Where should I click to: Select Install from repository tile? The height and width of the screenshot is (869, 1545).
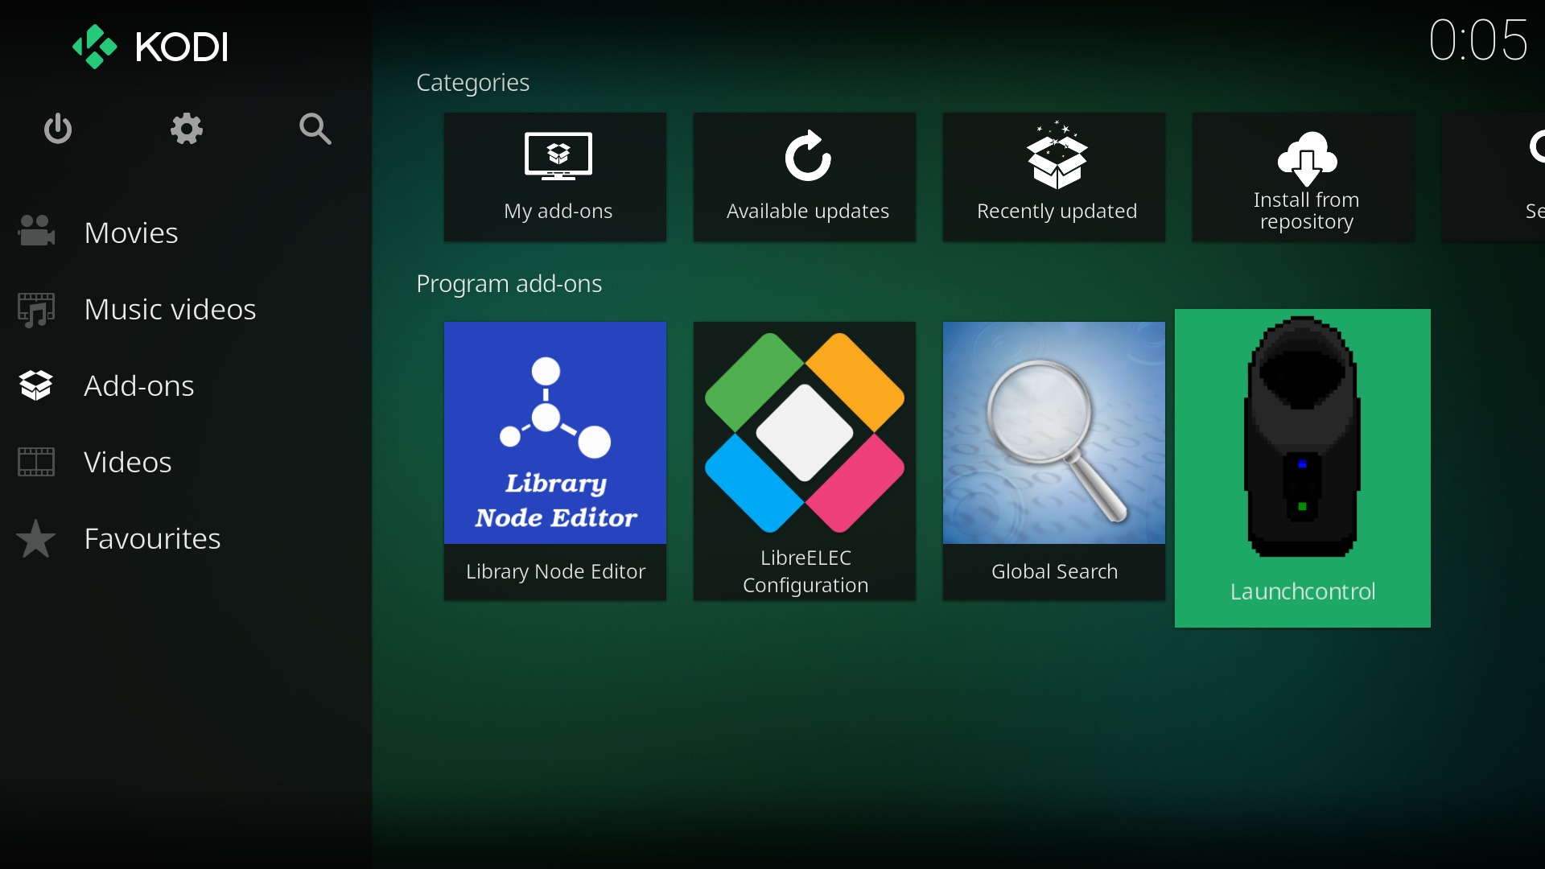coord(1304,177)
